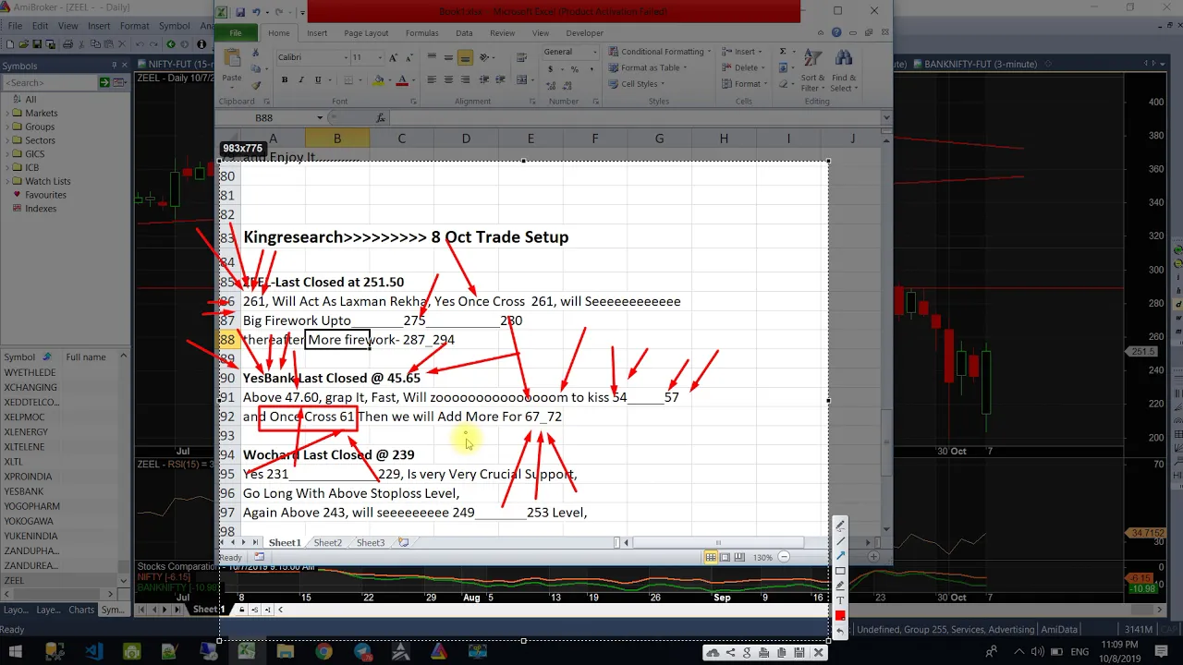Select the rectangle annotation tool
This screenshot has height=665, width=1183.
point(840,570)
